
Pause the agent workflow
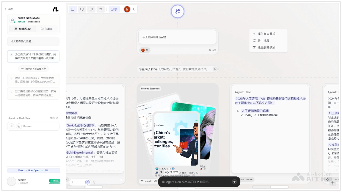click(12, 126)
